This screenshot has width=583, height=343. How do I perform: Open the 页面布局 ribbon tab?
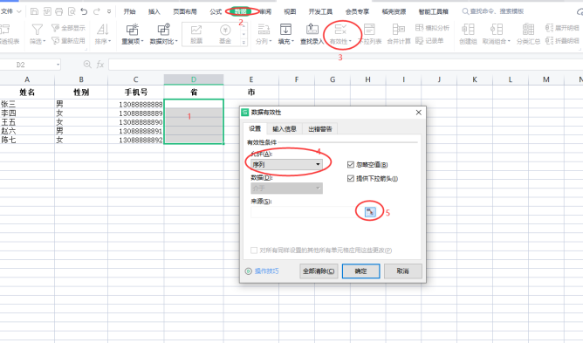coord(185,11)
